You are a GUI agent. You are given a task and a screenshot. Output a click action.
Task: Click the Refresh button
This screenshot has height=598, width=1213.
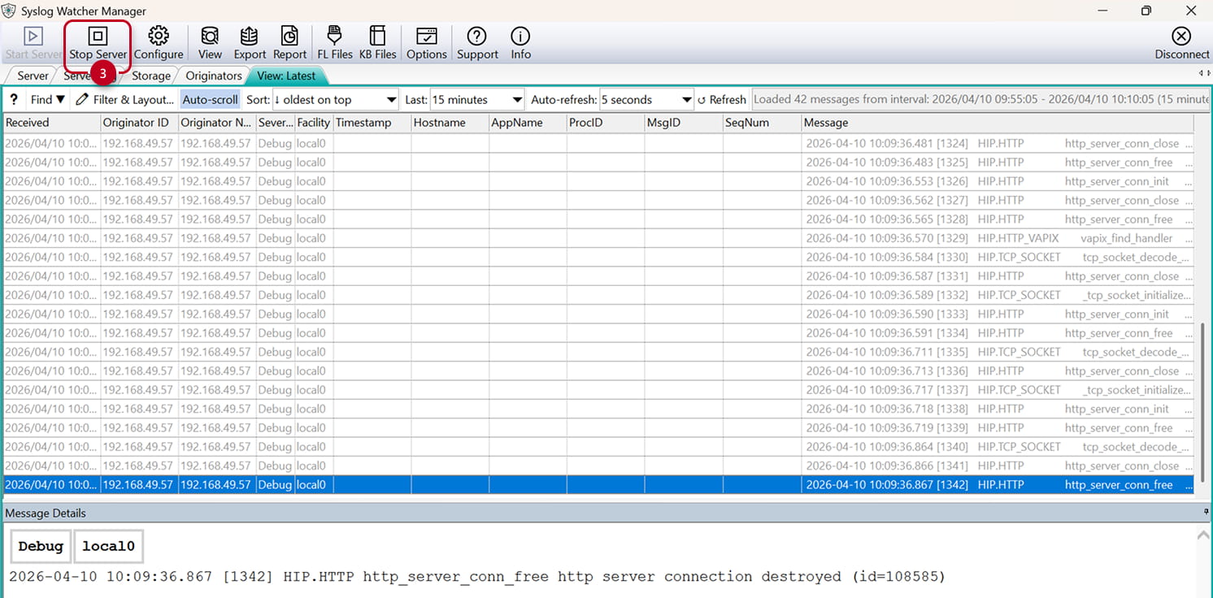pos(721,99)
